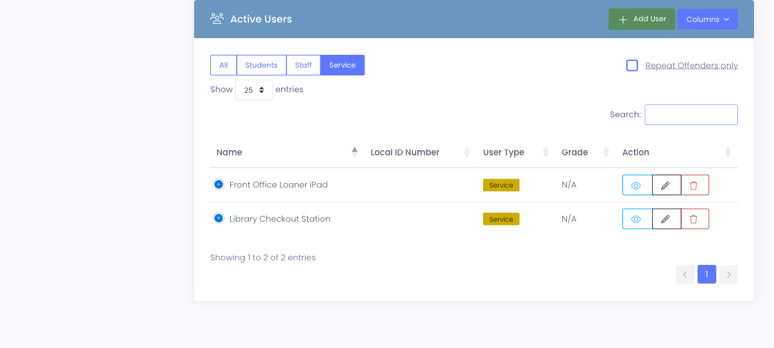This screenshot has height=348, width=774.
Task: Go to the next page of results
Action: [x=728, y=275]
